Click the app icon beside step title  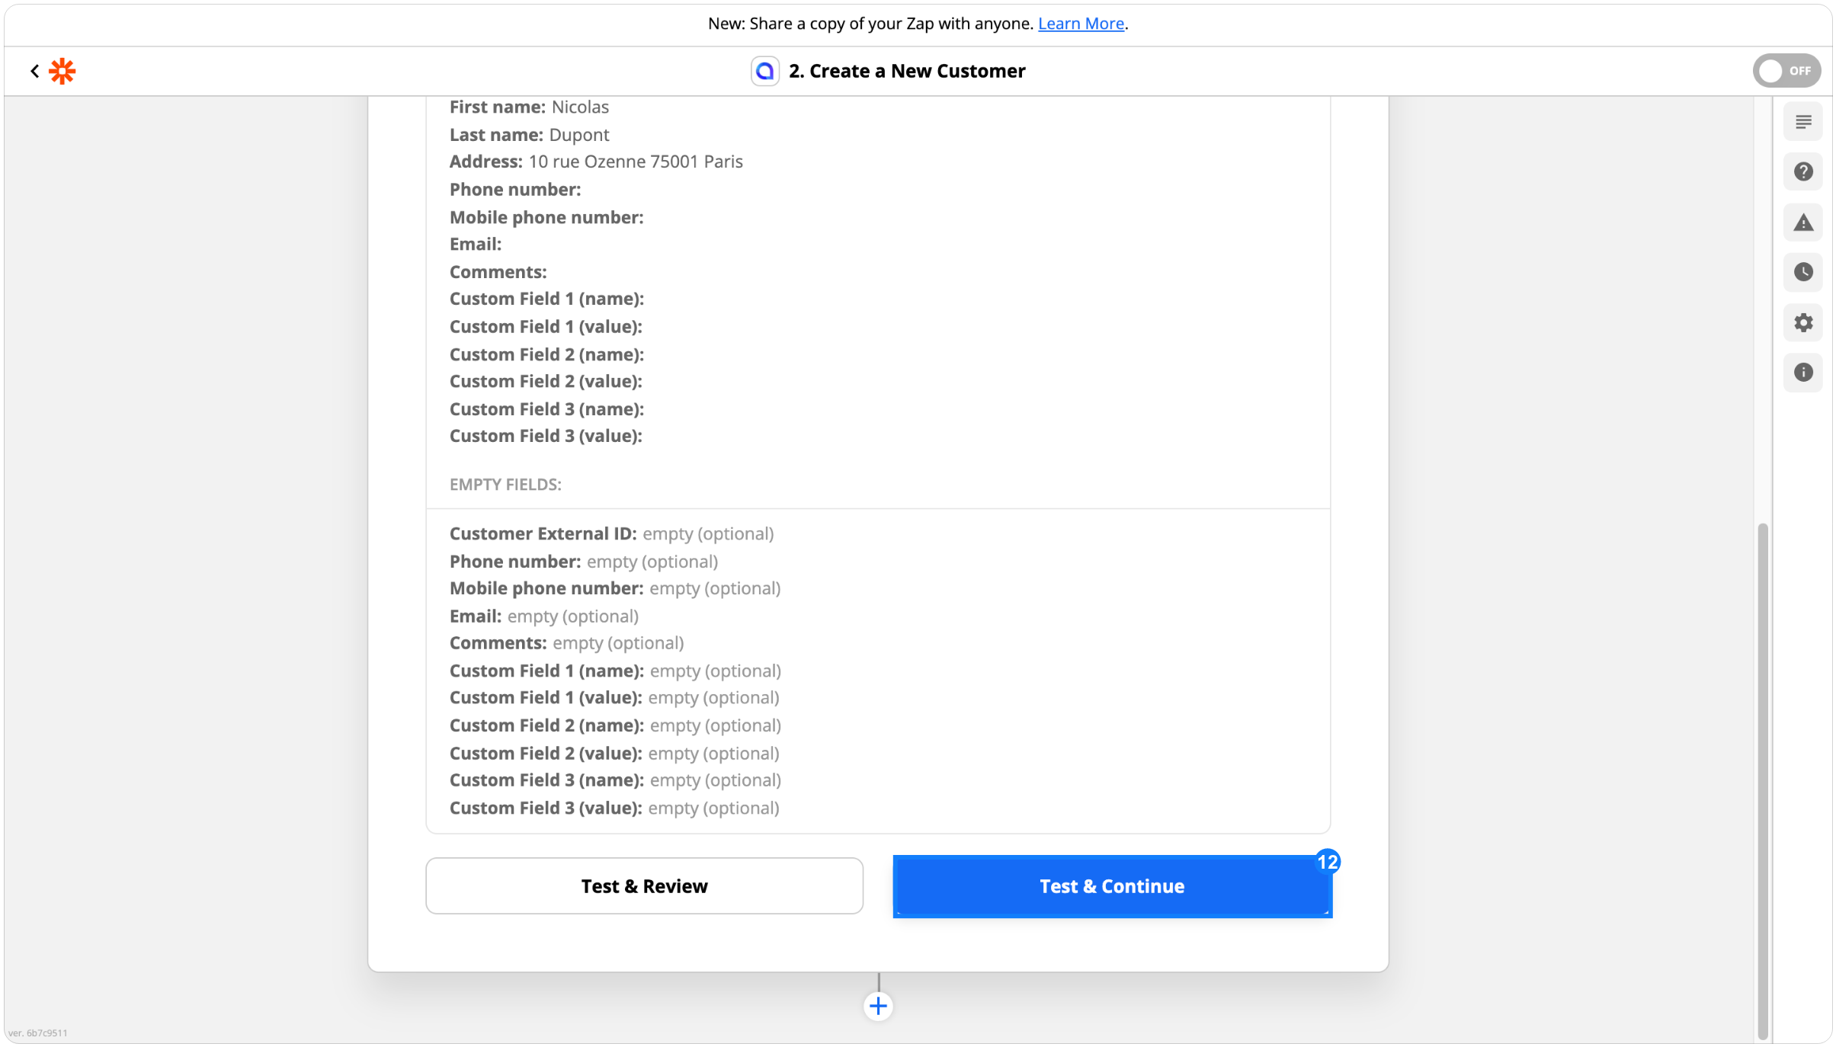tap(764, 71)
